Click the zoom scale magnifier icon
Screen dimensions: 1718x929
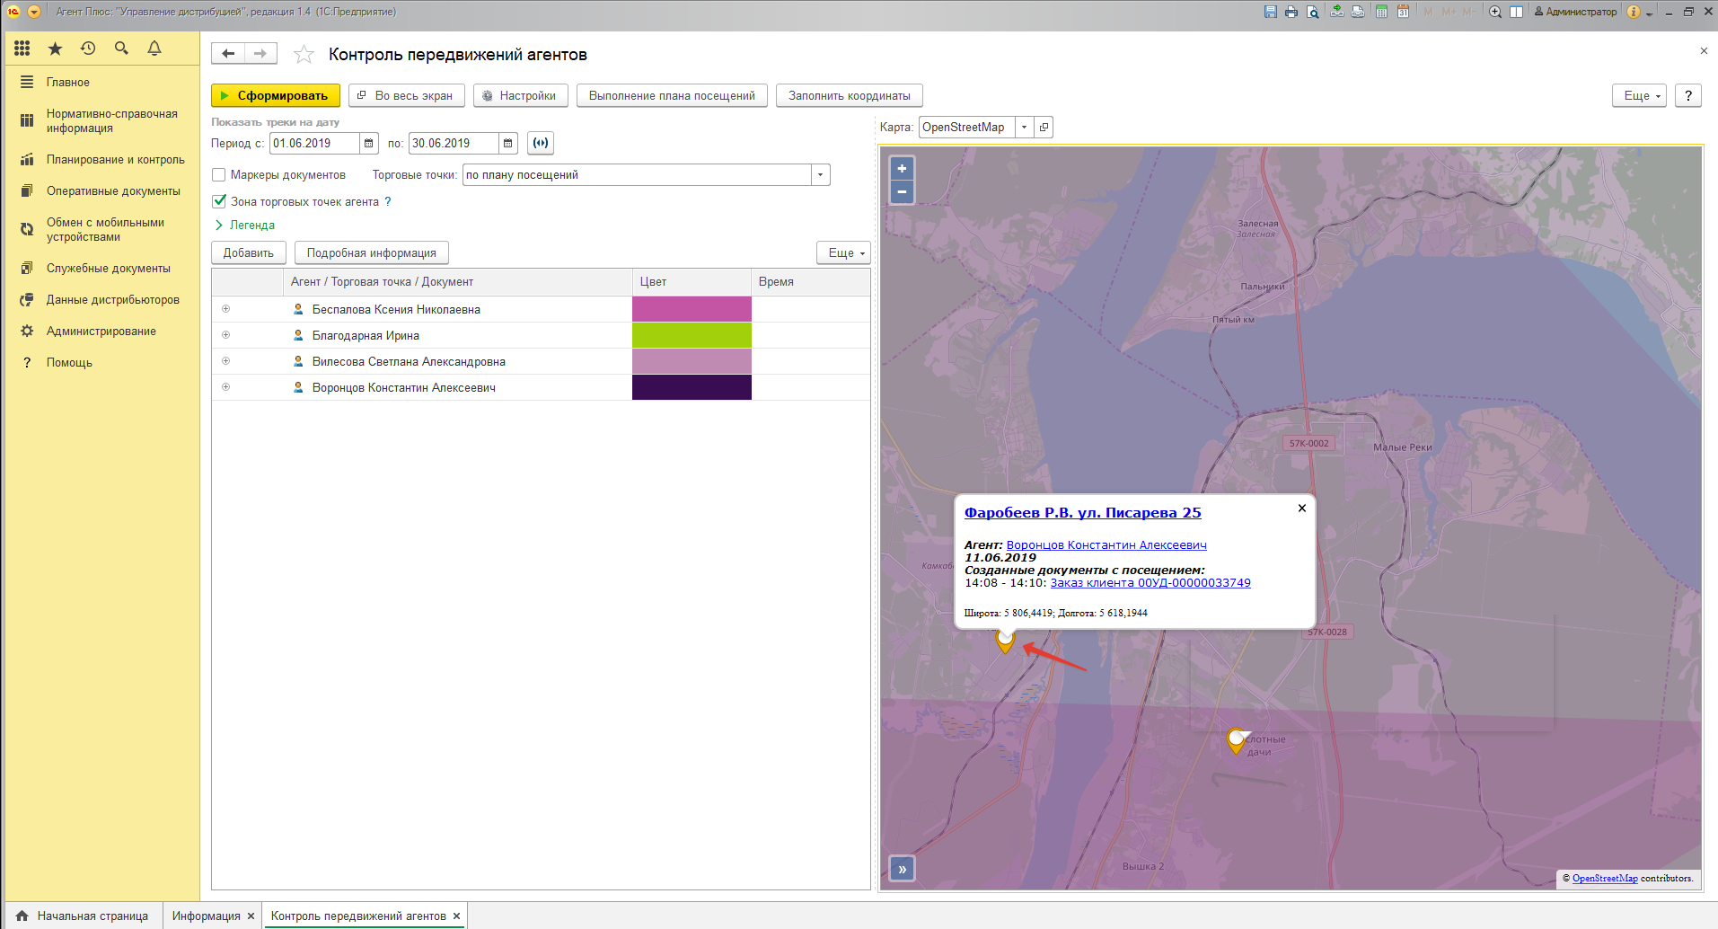click(x=1495, y=12)
